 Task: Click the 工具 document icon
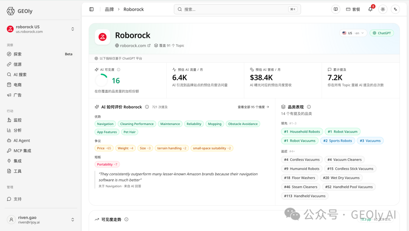click(9, 171)
